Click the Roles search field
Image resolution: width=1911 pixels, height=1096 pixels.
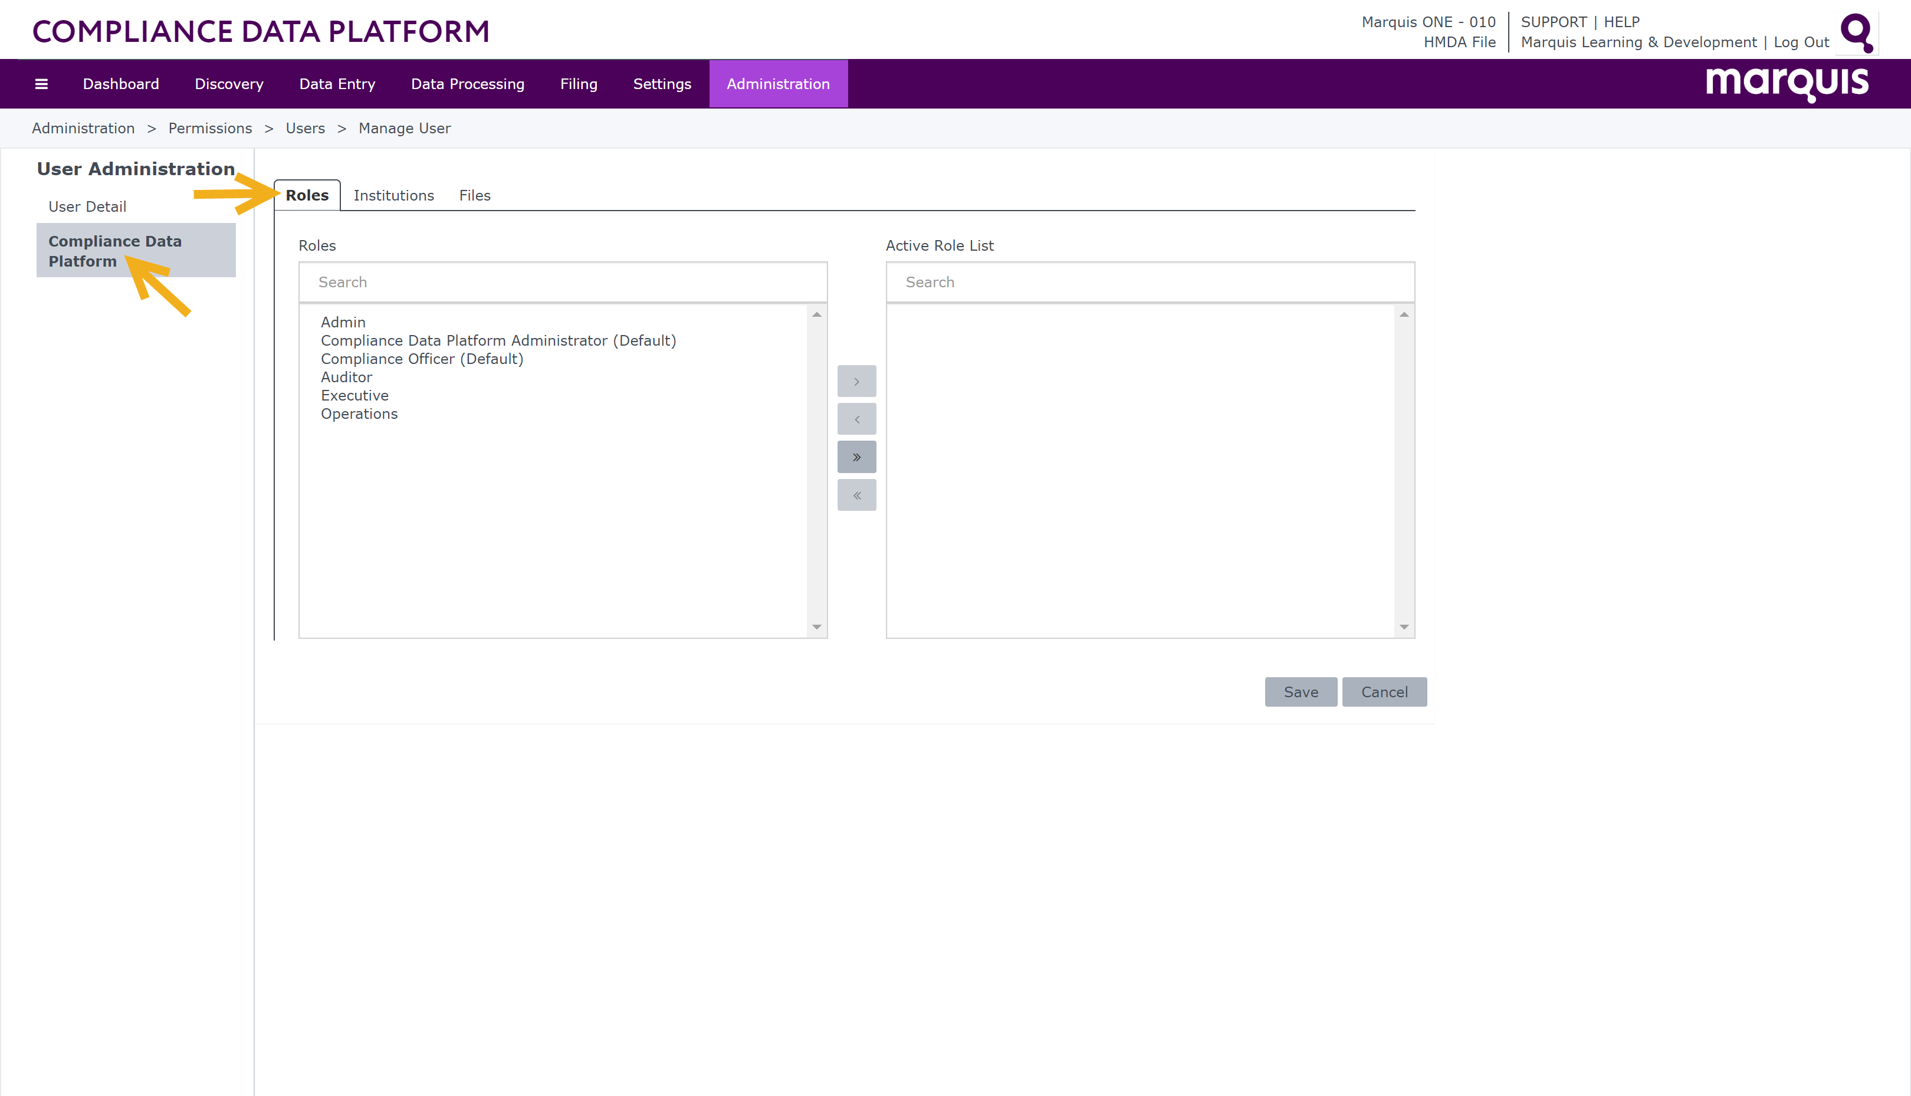pos(563,283)
